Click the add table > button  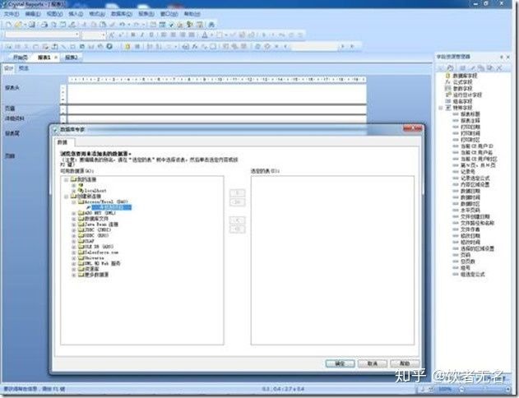(238, 192)
